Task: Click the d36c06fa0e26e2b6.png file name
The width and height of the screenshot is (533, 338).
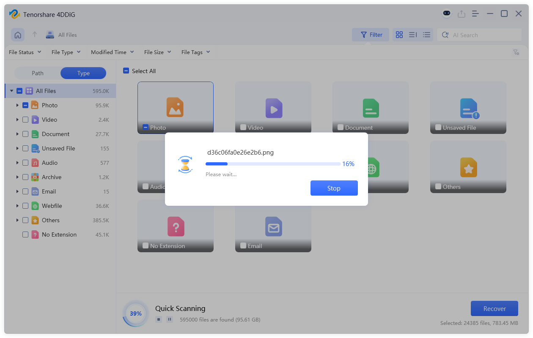Action: click(x=240, y=153)
